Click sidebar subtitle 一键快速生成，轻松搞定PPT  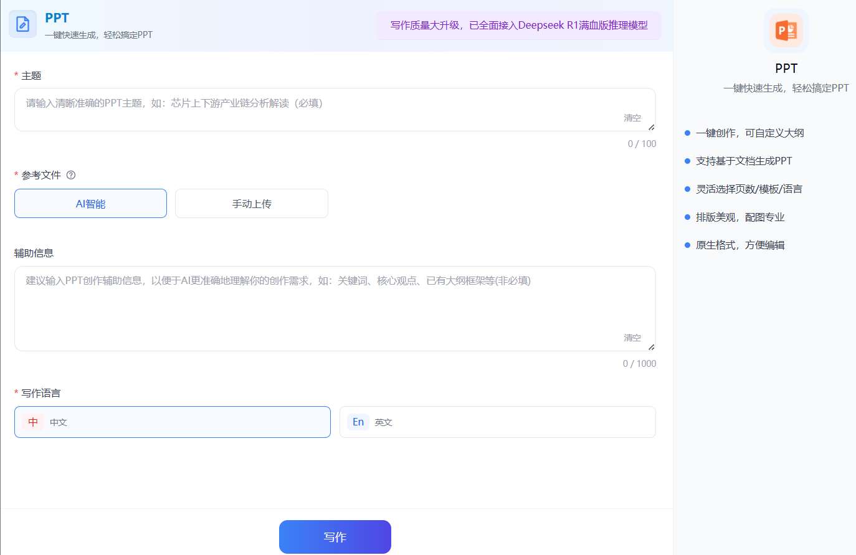[786, 88]
